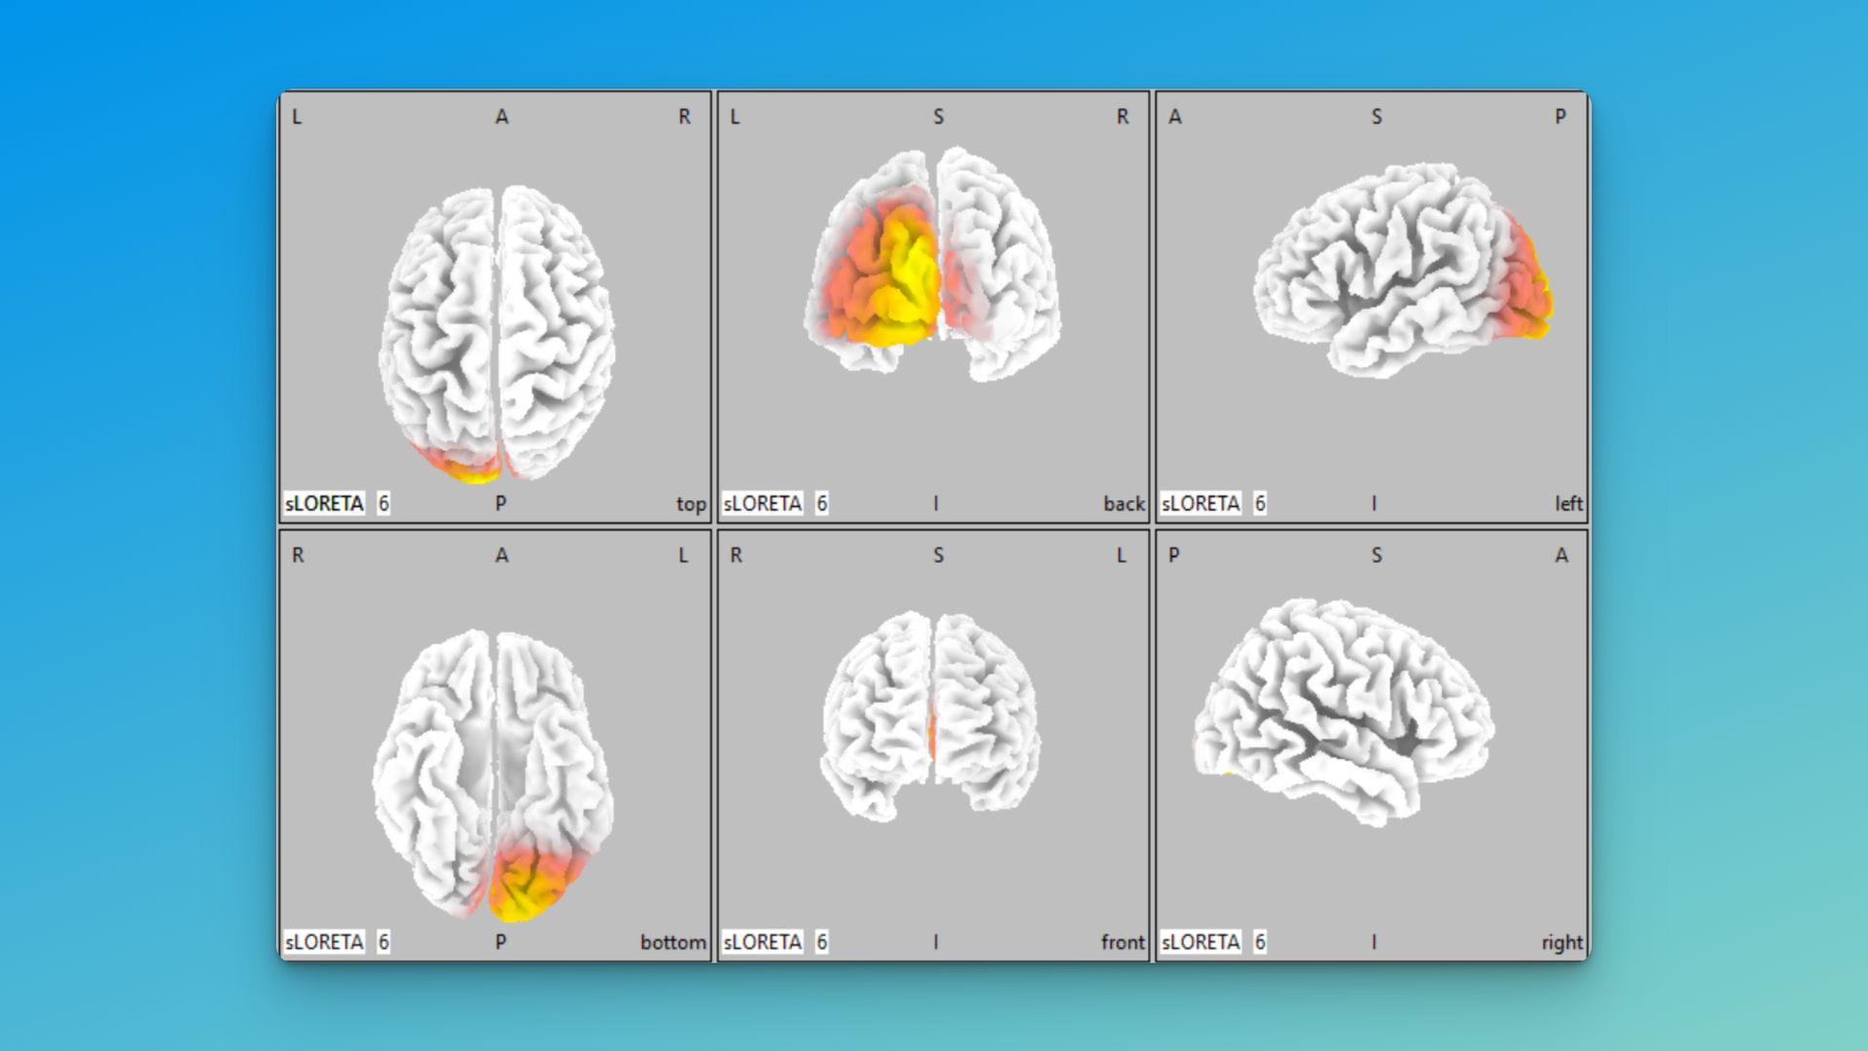The width and height of the screenshot is (1868, 1051).
Task: Select the front view brain image
Action: (x=931, y=715)
